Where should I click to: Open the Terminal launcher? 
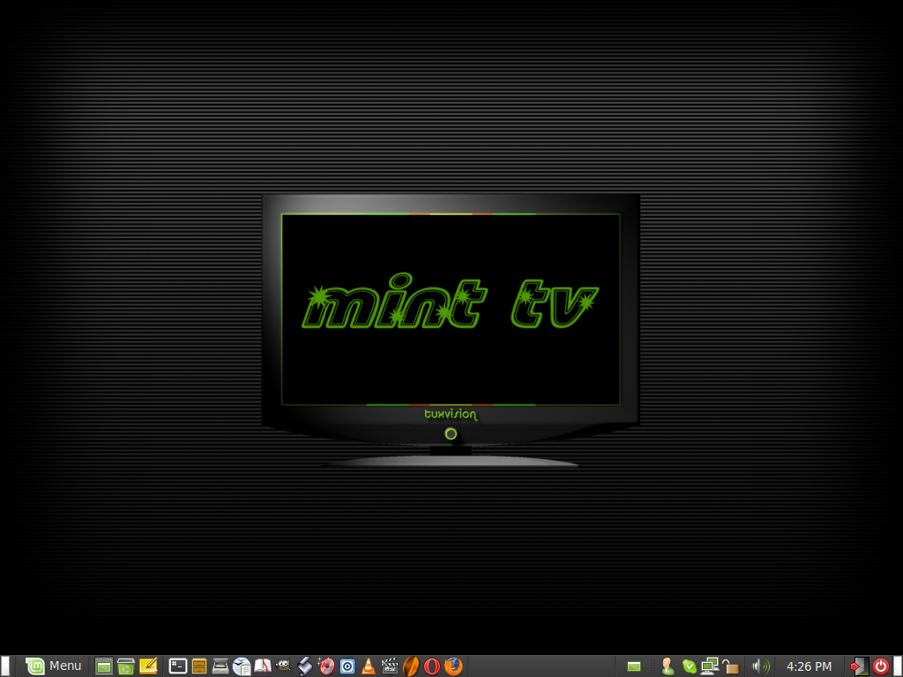tap(178, 666)
